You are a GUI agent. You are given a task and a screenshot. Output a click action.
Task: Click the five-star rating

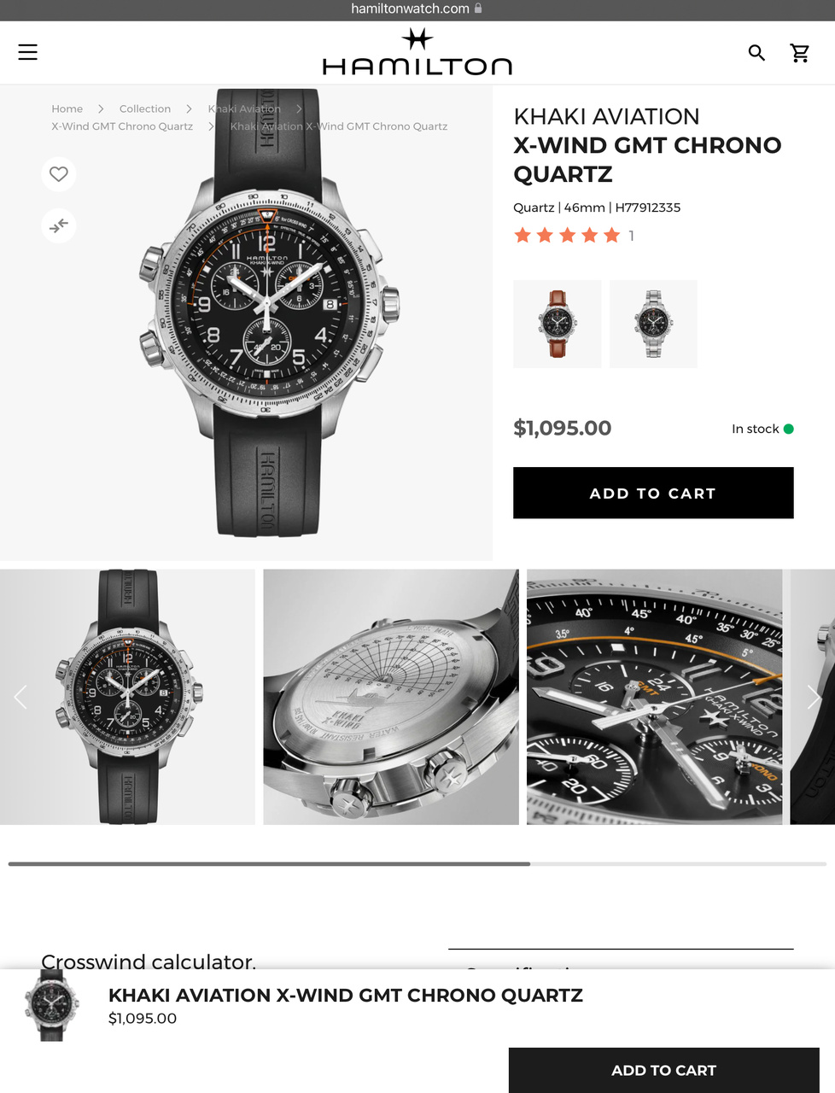click(x=567, y=236)
